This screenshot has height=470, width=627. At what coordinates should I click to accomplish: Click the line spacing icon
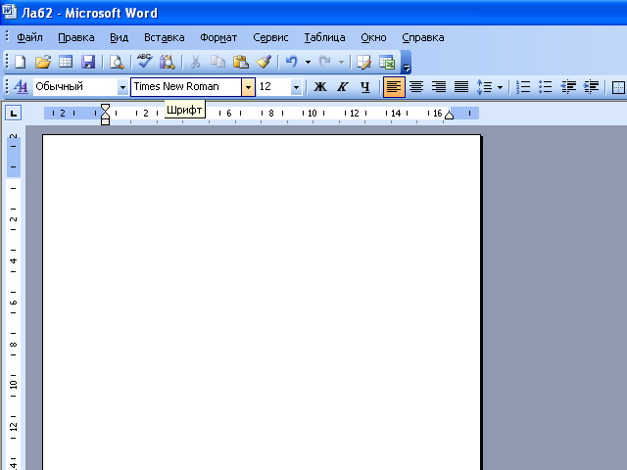[x=485, y=87]
